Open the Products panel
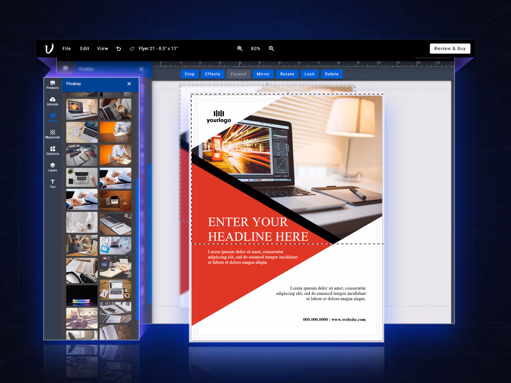The height and width of the screenshot is (383, 511). 53,85
